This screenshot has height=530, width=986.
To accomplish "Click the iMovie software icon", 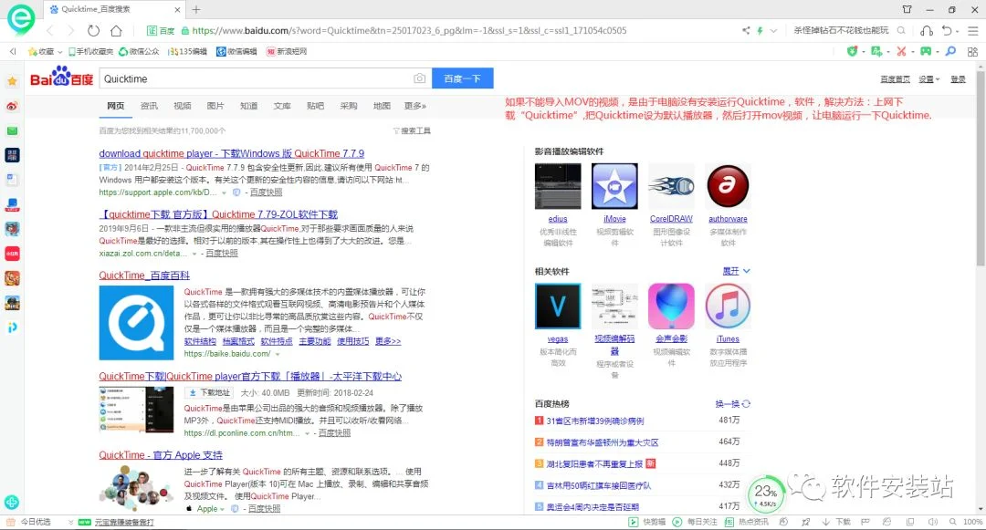I will 614,186.
